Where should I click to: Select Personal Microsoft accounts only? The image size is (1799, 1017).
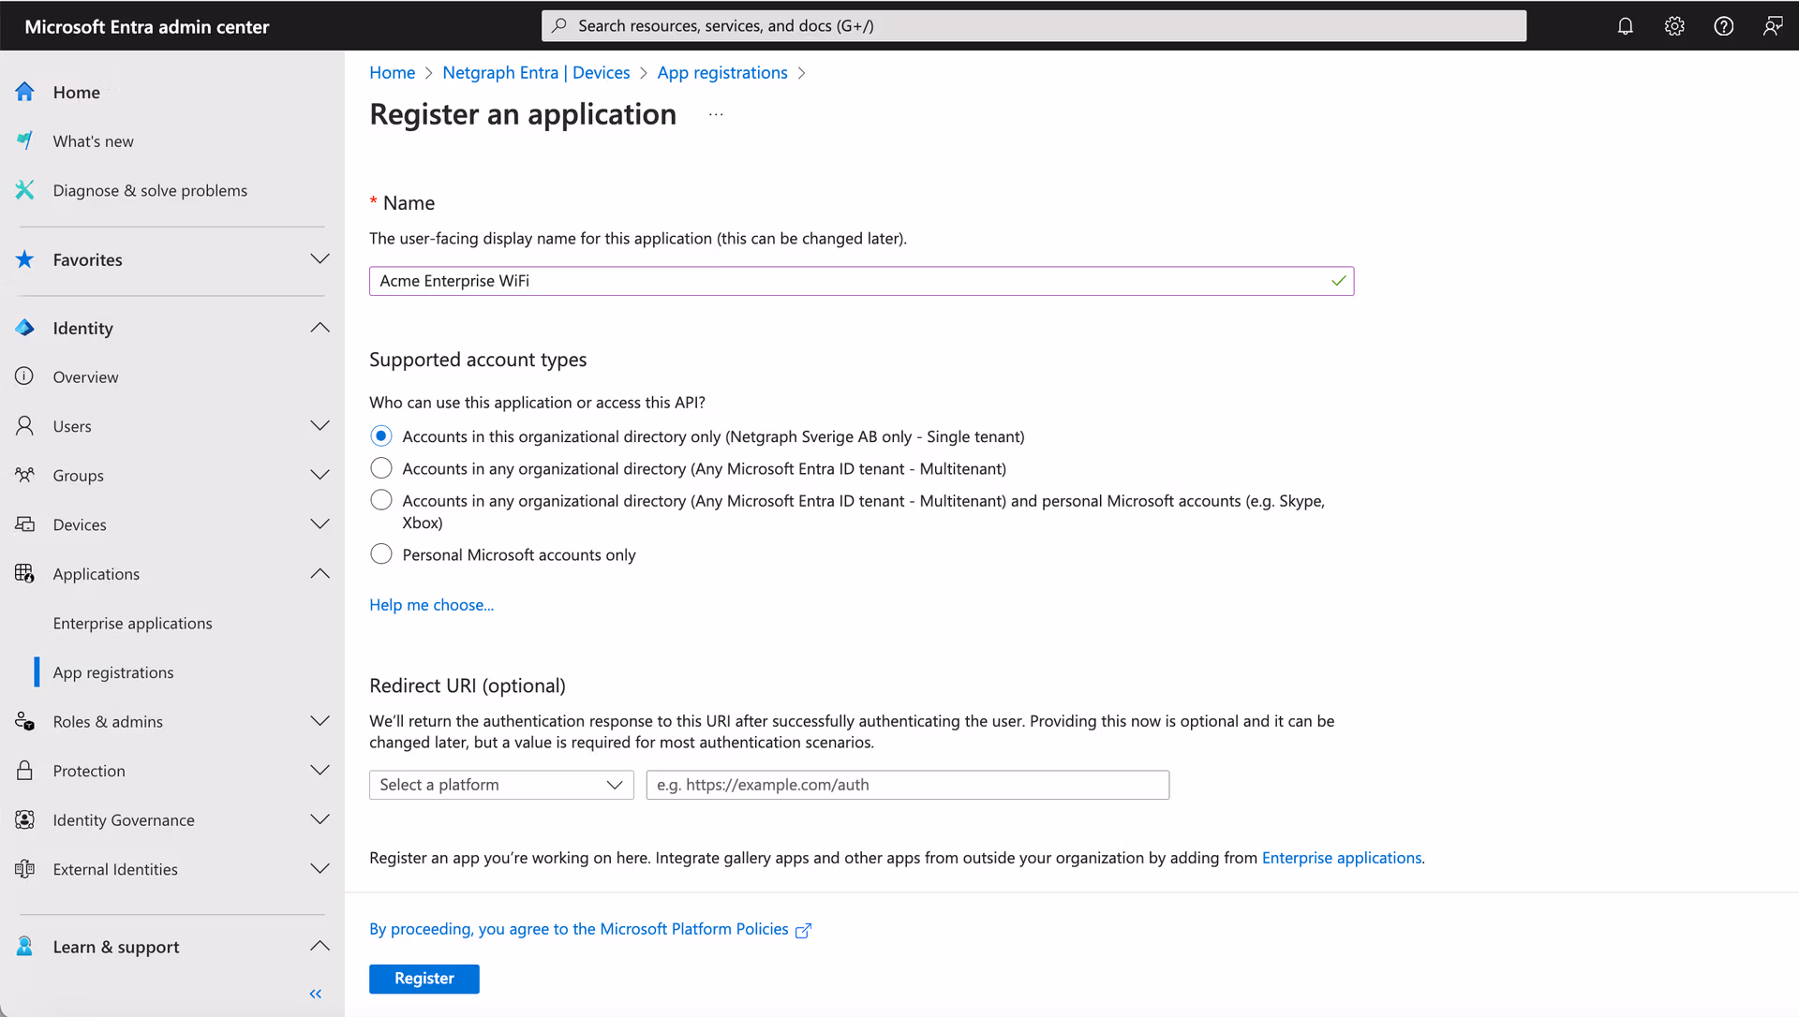click(381, 554)
